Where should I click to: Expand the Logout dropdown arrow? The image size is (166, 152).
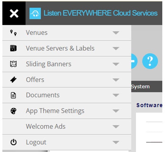[116, 142]
